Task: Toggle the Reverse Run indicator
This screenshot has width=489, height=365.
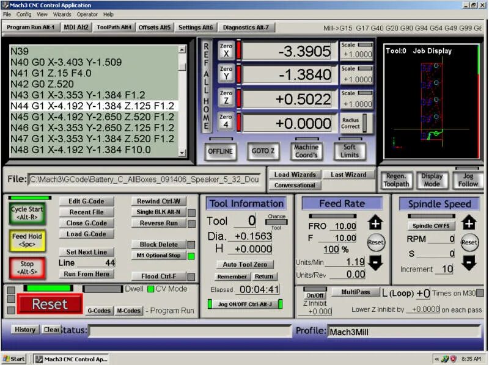Action: [191, 223]
